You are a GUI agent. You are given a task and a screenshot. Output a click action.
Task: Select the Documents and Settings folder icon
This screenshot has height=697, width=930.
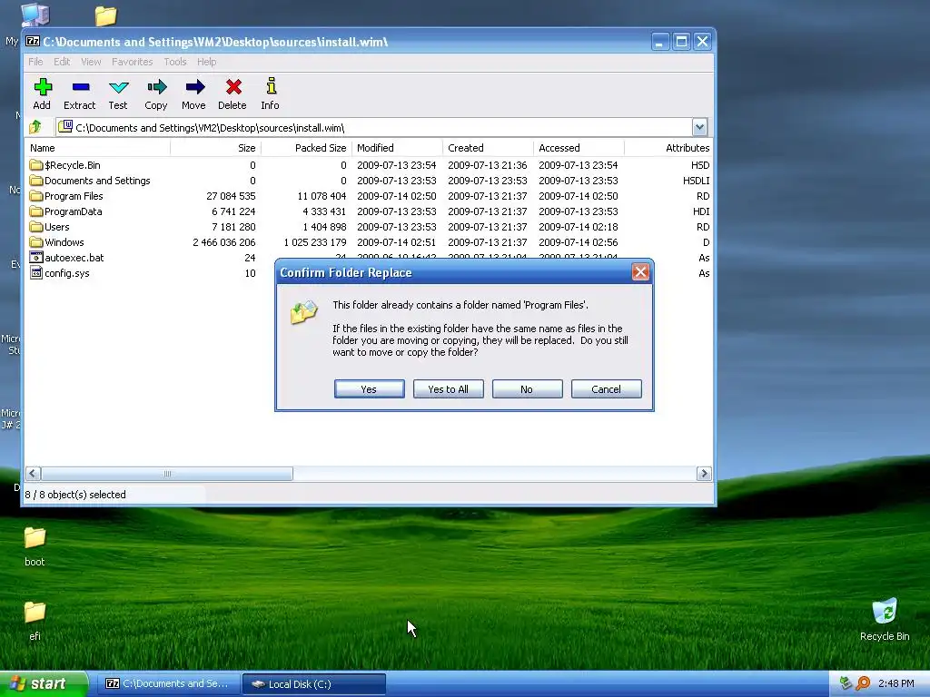click(36, 181)
